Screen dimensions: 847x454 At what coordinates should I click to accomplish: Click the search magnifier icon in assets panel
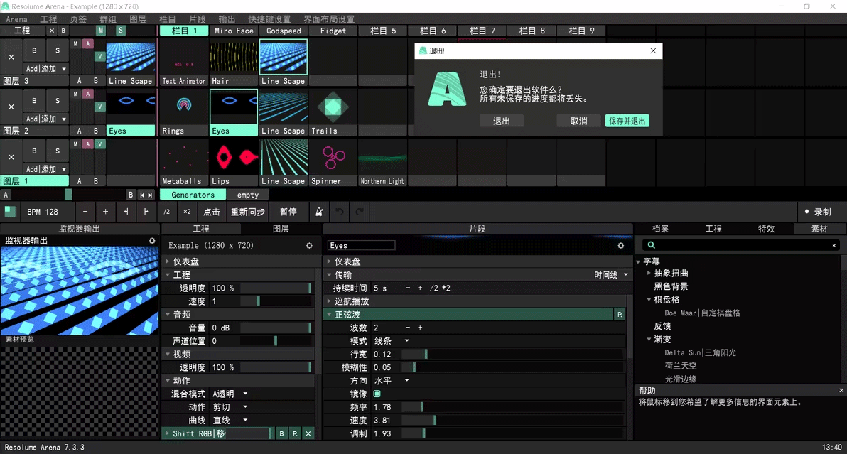click(x=649, y=245)
